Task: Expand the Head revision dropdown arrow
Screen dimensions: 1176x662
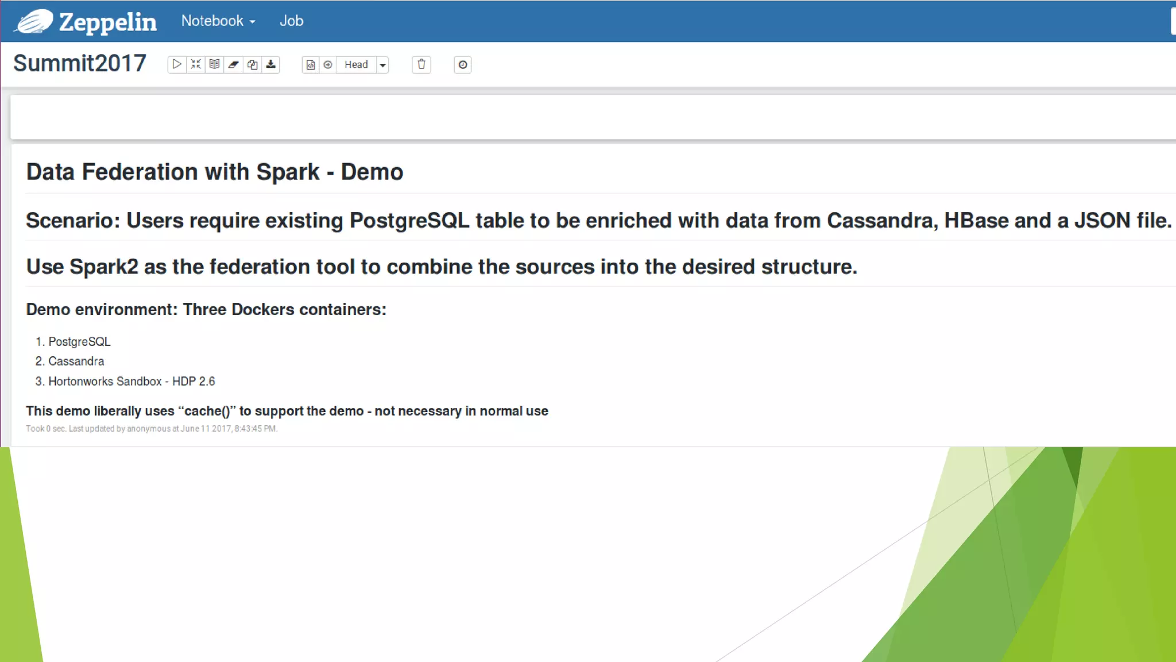Action: click(x=382, y=65)
